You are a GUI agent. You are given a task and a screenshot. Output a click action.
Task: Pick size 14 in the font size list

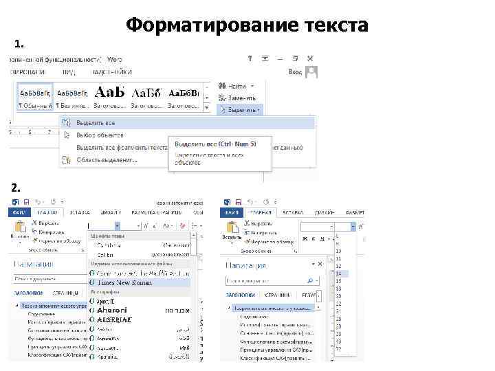pyautogui.click(x=341, y=273)
